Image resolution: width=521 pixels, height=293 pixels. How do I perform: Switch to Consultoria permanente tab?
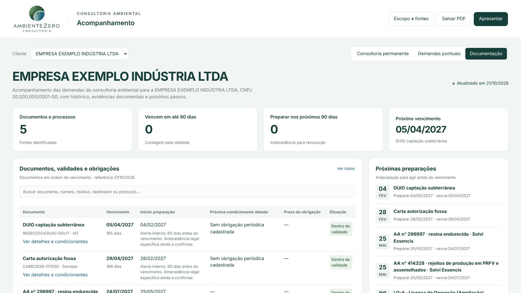[x=383, y=54]
